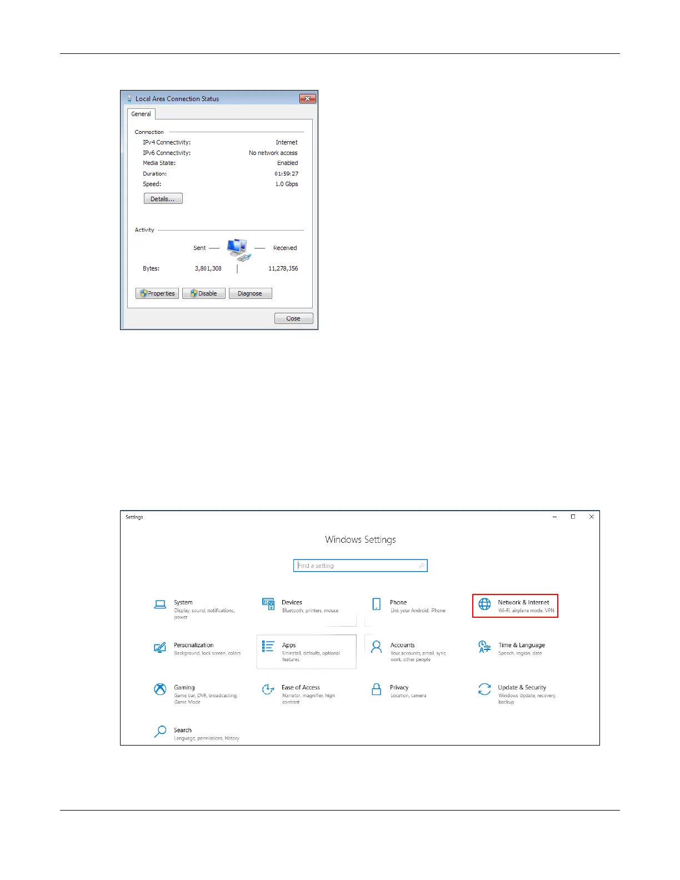Click the Ease of Access label

(x=301, y=687)
